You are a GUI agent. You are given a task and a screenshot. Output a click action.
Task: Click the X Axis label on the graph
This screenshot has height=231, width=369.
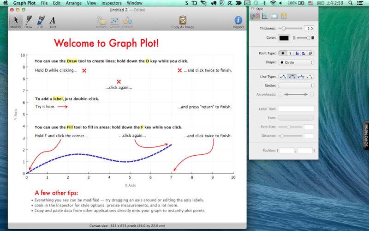click(x=130, y=185)
